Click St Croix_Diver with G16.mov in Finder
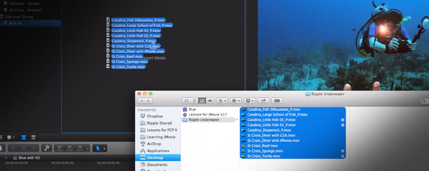 (271, 135)
